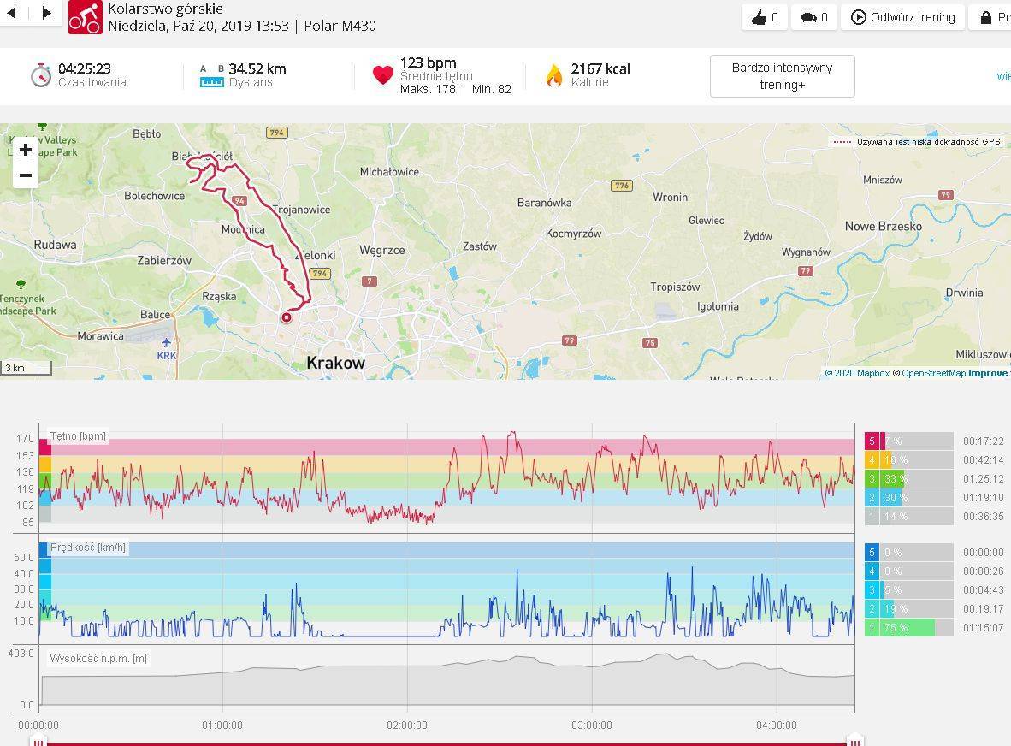Image resolution: width=1011 pixels, height=746 pixels.
Task: Select heart rate zone 5 bar
Action: [908, 441]
